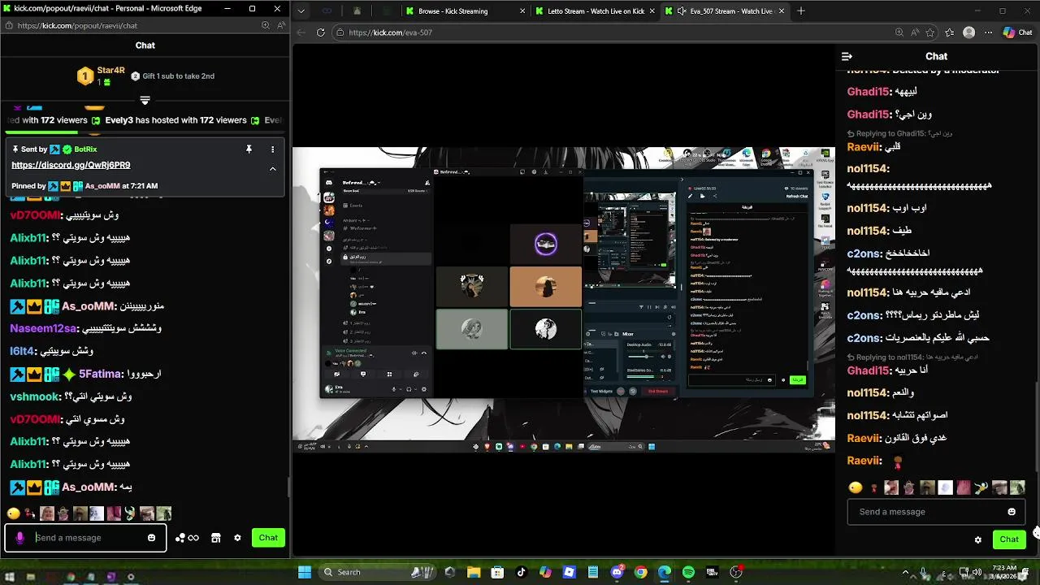Click l6lt4 username in popout chat

23,351
